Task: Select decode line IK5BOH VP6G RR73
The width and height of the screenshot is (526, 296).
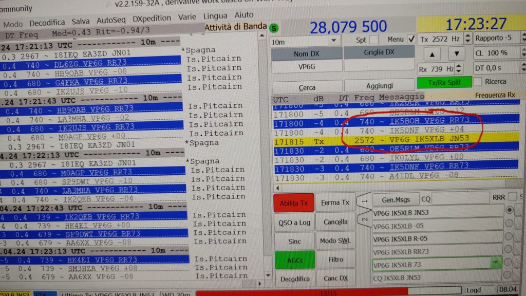Action: coord(396,122)
